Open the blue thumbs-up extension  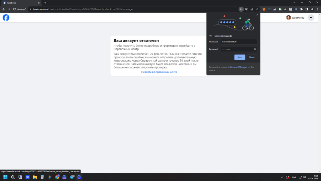tap(275, 9)
